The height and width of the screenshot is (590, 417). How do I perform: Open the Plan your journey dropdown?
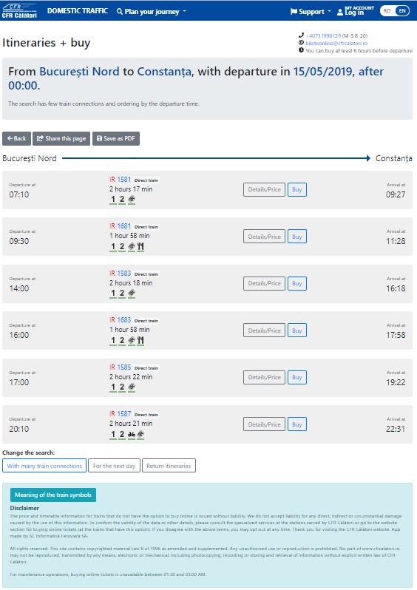tap(152, 11)
